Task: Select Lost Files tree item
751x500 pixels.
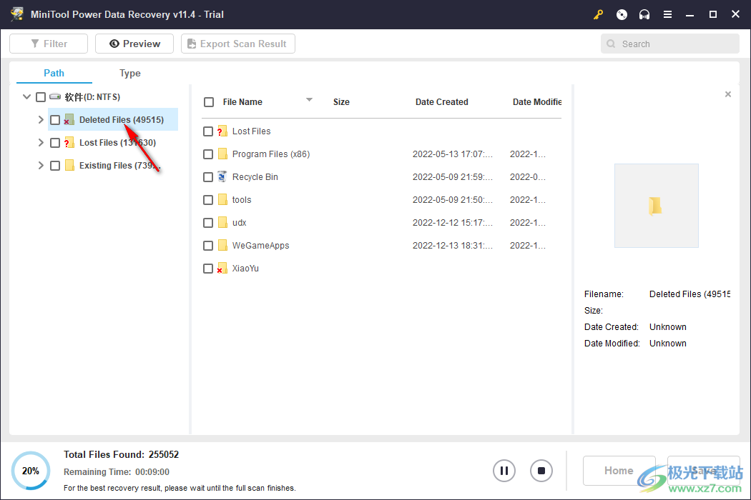Action: [117, 143]
